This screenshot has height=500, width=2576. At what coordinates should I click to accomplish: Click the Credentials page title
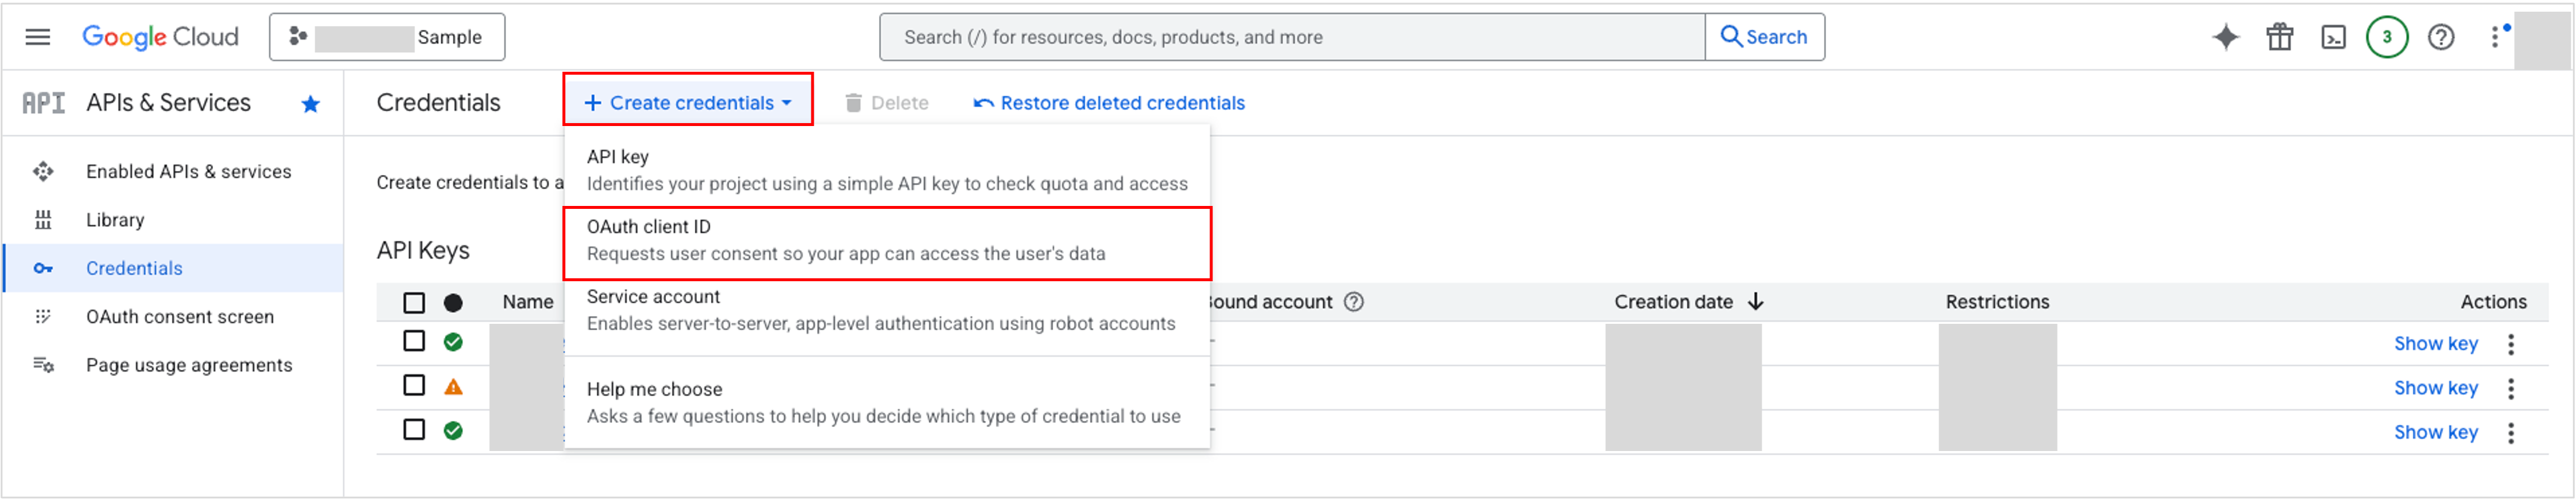[438, 103]
